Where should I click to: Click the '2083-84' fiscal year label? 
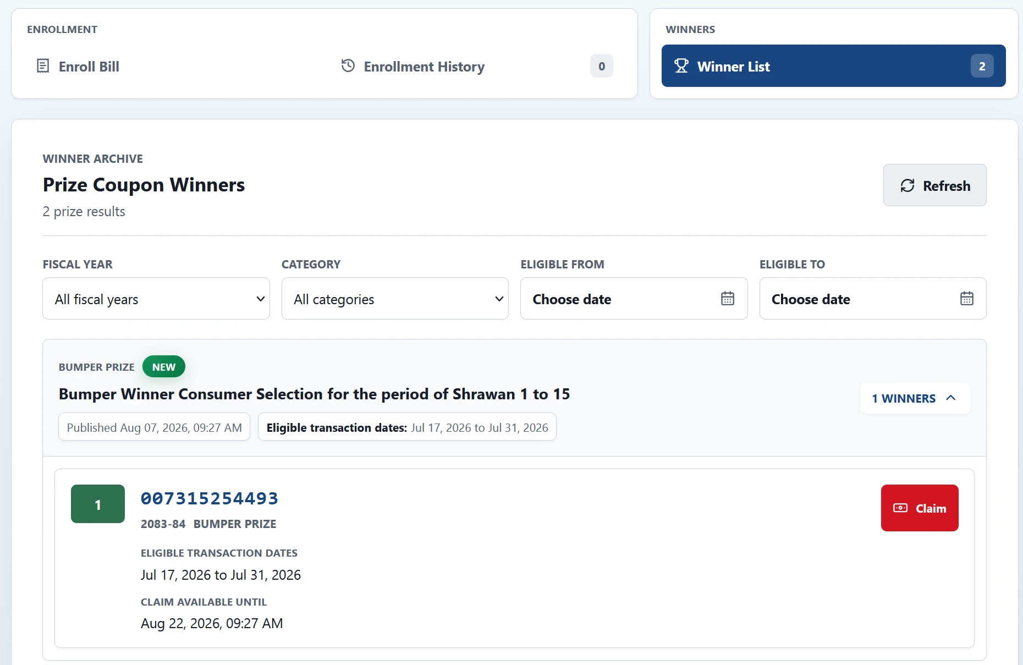point(163,524)
